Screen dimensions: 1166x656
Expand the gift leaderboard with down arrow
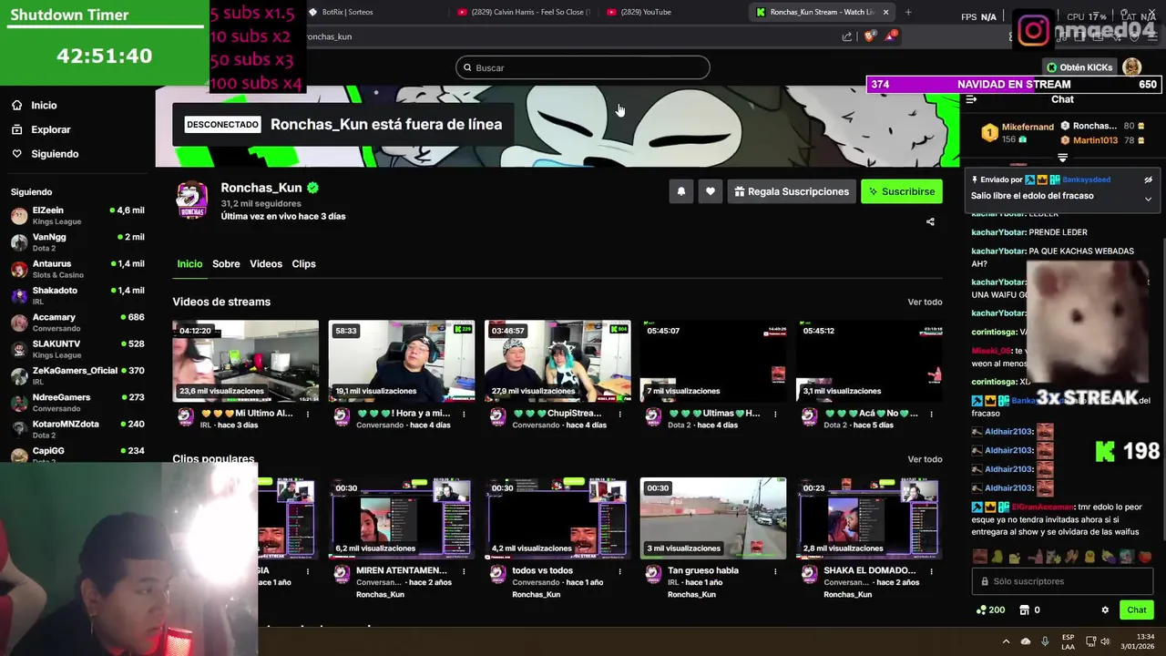pyautogui.click(x=1062, y=158)
